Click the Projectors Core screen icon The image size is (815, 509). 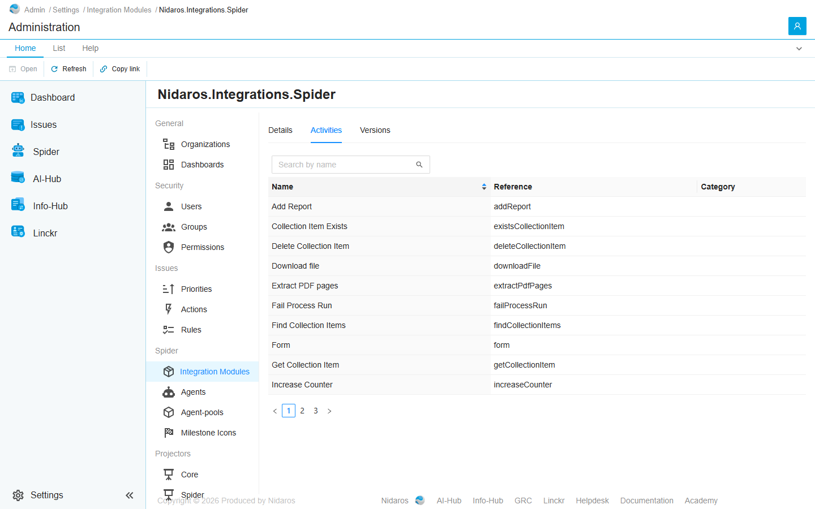coord(169,475)
